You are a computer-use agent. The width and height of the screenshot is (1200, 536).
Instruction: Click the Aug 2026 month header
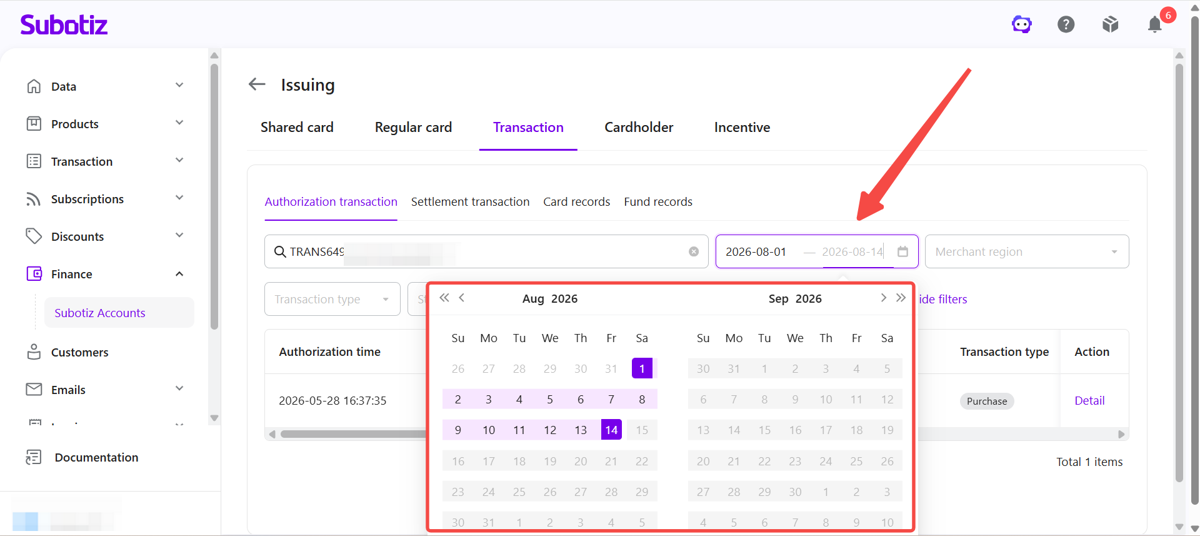tap(550, 298)
